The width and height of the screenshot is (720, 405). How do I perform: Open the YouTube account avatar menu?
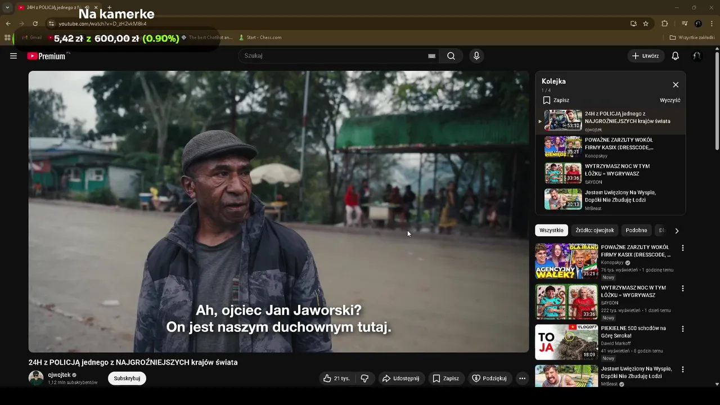(x=697, y=56)
